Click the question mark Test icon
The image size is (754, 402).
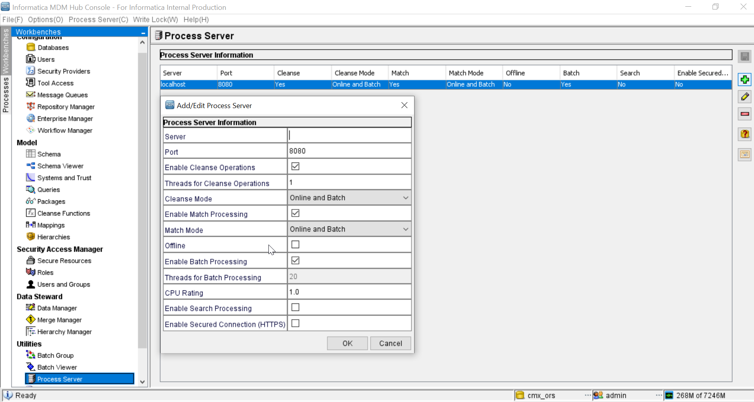[745, 134]
